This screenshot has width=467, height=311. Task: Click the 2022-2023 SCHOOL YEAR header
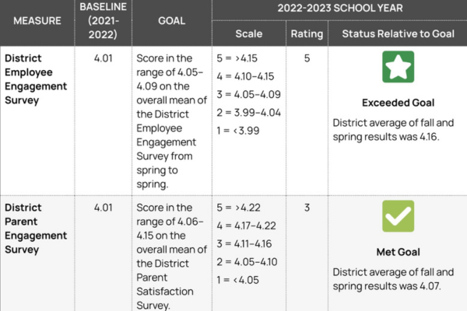click(x=339, y=9)
